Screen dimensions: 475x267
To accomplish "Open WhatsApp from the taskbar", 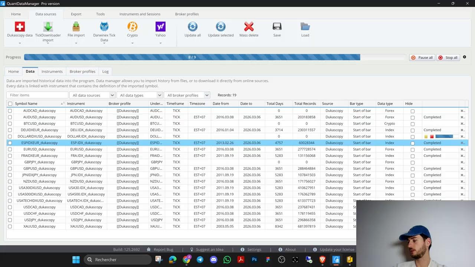I will click(x=227, y=260).
